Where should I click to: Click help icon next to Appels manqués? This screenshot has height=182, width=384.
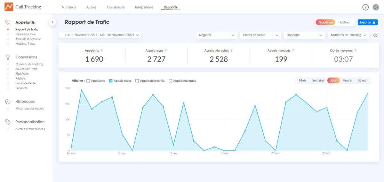(293, 50)
